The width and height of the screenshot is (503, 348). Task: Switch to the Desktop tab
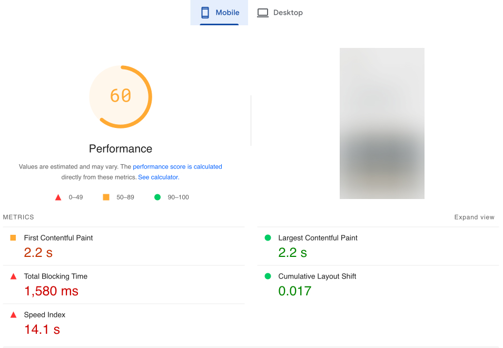[280, 12]
